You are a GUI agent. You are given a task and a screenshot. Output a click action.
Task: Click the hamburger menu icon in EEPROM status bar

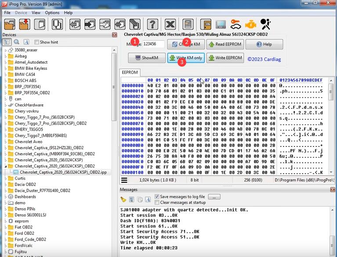(x=124, y=180)
